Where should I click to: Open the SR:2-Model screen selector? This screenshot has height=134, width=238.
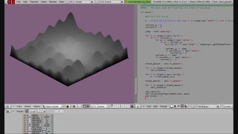[x=67, y=2]
